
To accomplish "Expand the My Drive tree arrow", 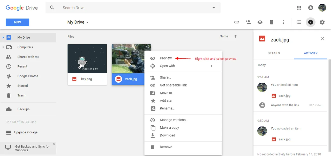I will 3,38.
